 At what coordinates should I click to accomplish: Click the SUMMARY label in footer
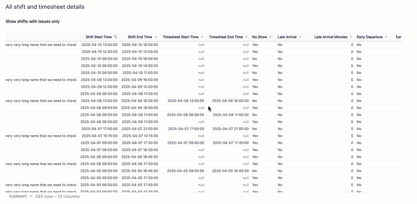click(x=18, y=197)
